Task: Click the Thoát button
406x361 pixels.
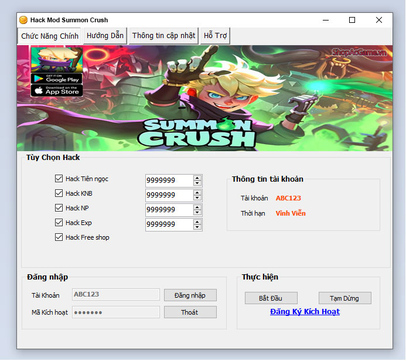Action: pyautogui.click(x=190, y=312)
